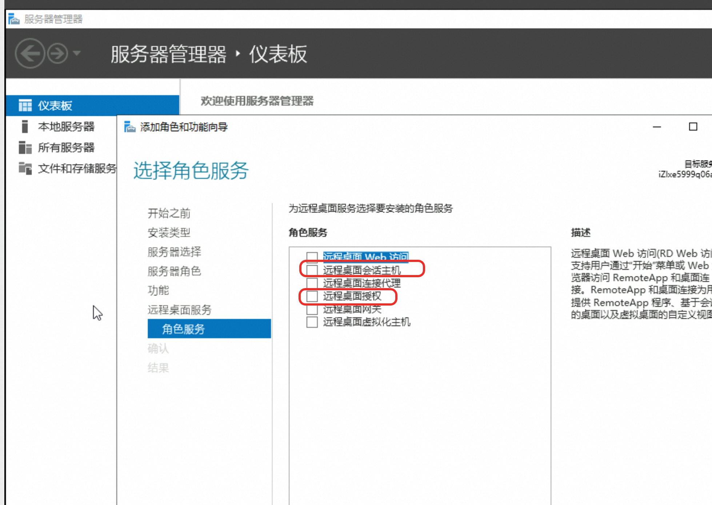Click the forward navigation arrow icon
Screen dimensions: 712x505
click(57, 54)
